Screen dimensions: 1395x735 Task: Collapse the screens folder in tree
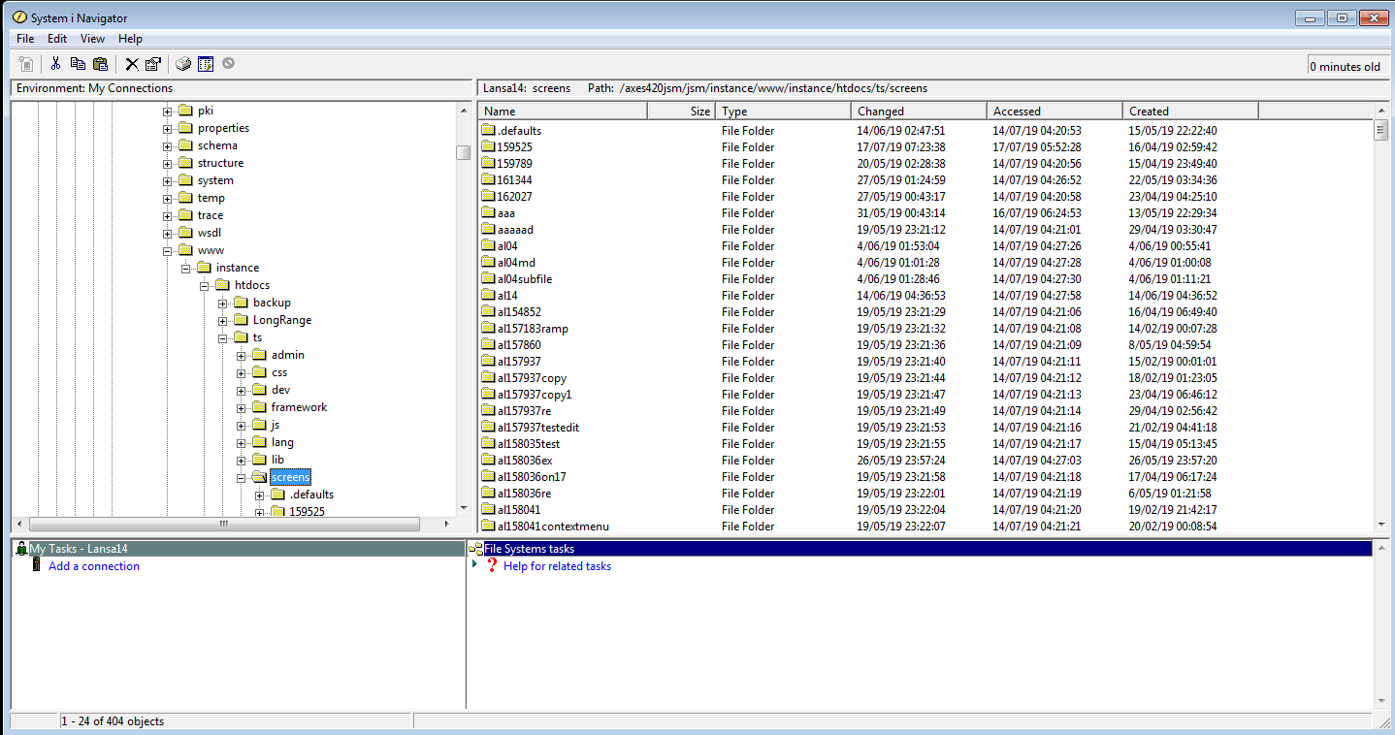(242, 477)
